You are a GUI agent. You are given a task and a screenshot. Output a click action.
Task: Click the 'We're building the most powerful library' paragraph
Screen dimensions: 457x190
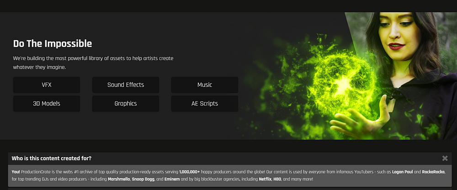tap(93, 63)
